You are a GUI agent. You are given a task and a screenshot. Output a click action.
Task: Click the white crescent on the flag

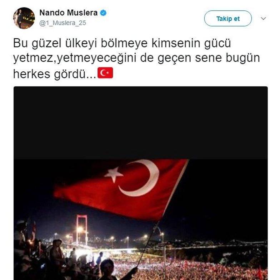pos(141,178)
